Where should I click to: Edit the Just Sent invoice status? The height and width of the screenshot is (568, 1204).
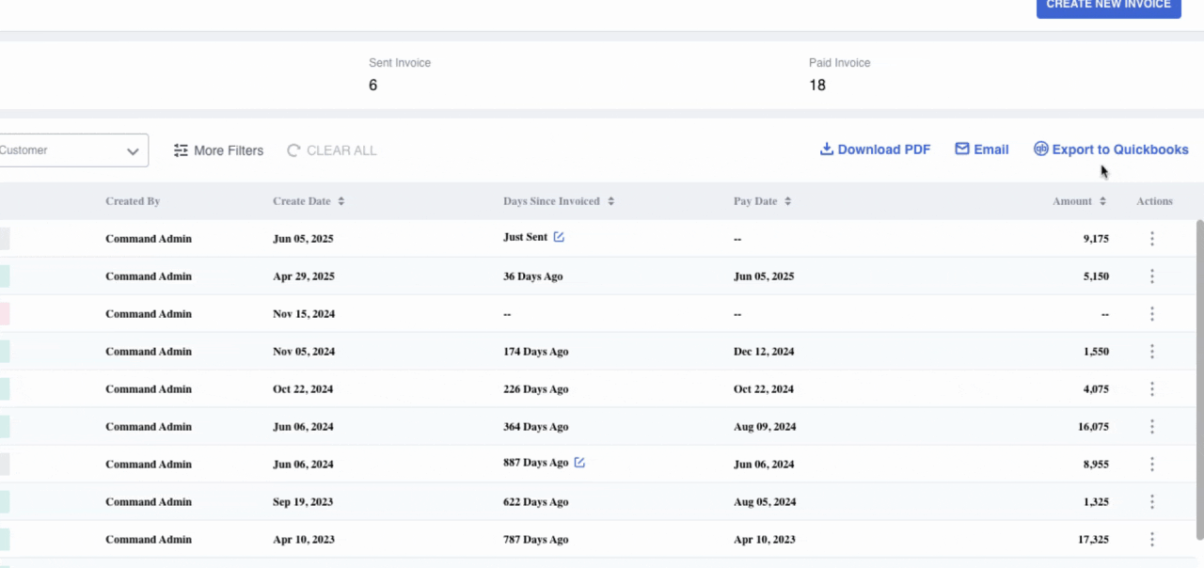[559, 237]
